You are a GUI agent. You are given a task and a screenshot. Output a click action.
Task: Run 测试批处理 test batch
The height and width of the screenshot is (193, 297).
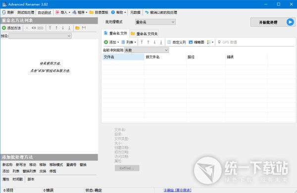coord(26,12)
